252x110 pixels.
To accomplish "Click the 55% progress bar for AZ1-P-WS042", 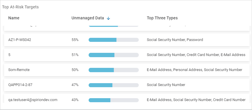I will [x=114, y=40].
